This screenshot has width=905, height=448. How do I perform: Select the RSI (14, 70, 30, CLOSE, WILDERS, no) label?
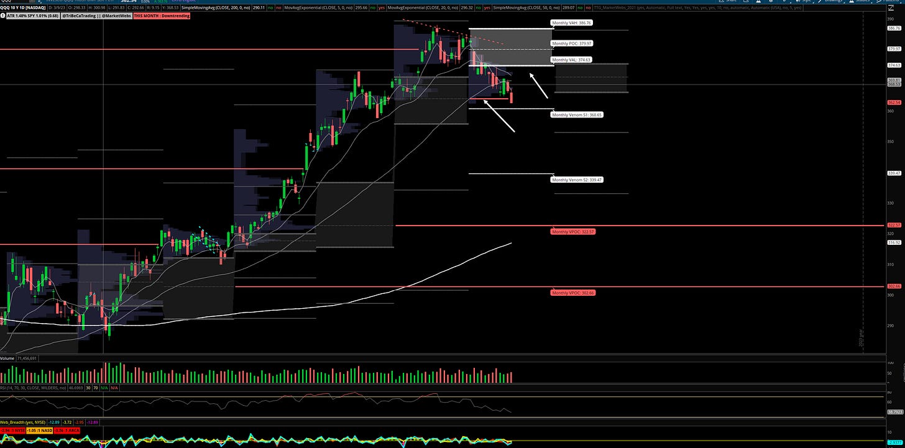pos(33,388)
